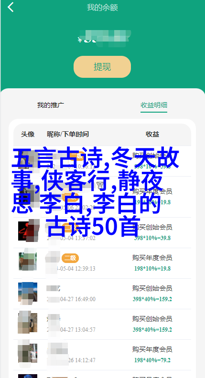Click 购买创始会员 in the 16:49:00 row
This screenshot has height=378, width=205.
[152, 288]
